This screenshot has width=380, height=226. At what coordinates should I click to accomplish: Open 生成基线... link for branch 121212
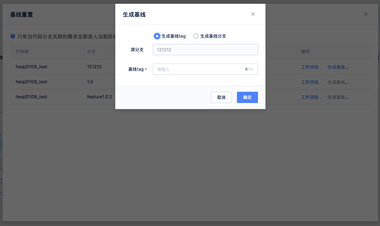[x=338, y=67]
